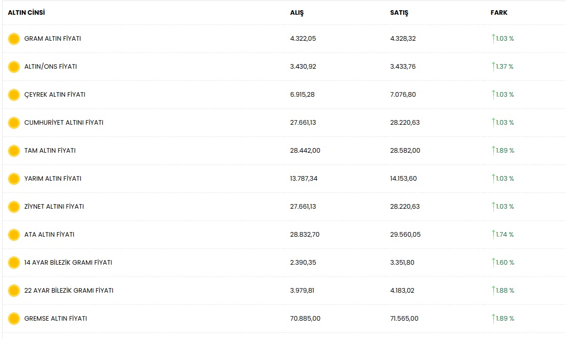Click the green up arrow in the ALTIN/ONS row

pyautogui.click(x=493, y=67)
